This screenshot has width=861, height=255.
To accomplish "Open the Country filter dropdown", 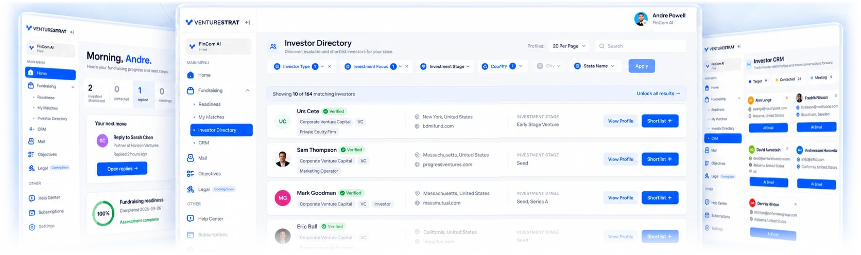I will 502,66.
